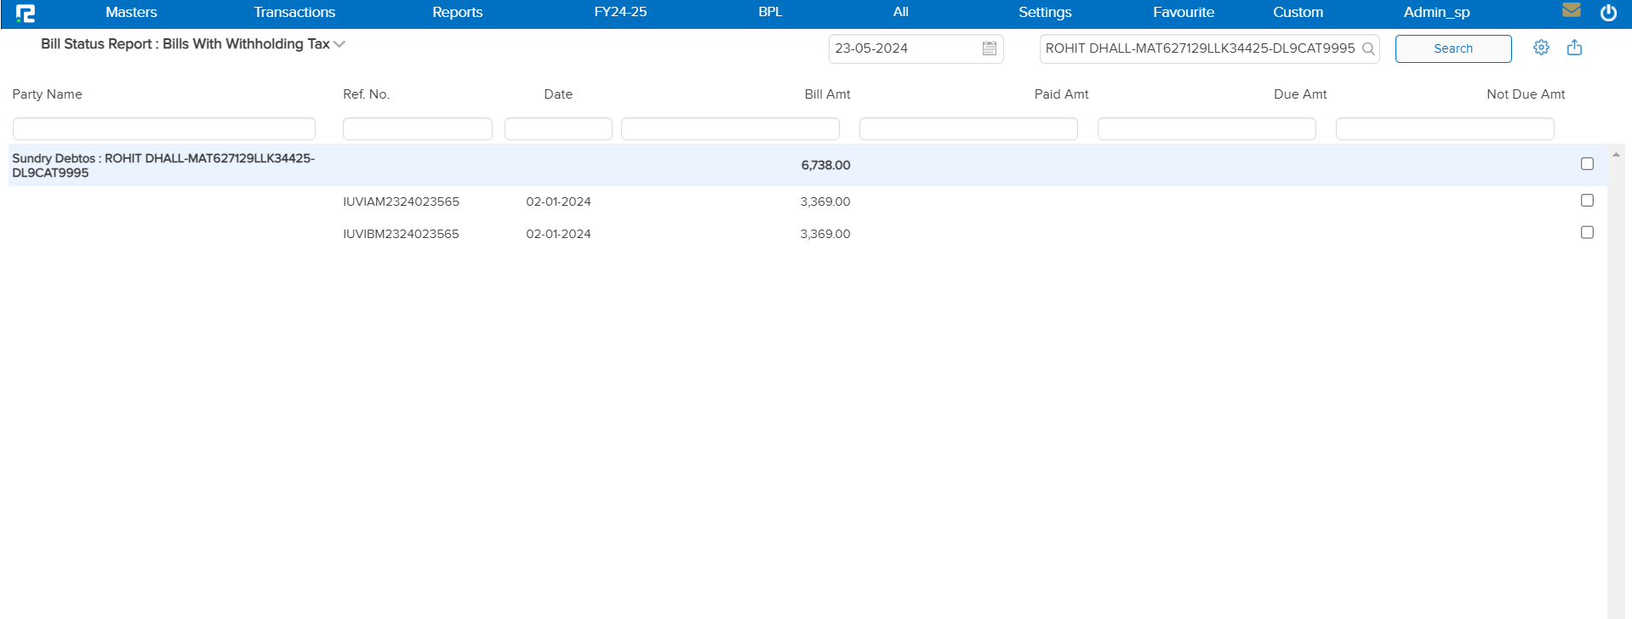Click the magnifier icon in party search
This screenshot has width=1632, height=619.
pos(1368,48)
